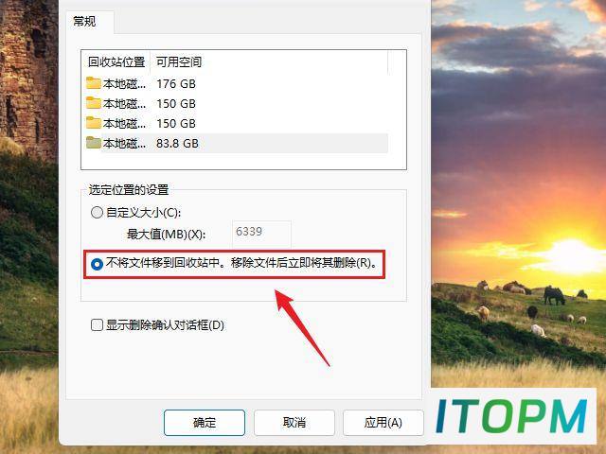
Task: Select the folder icon of the 83.8 GB drive
Action: [x=94, y=143]
